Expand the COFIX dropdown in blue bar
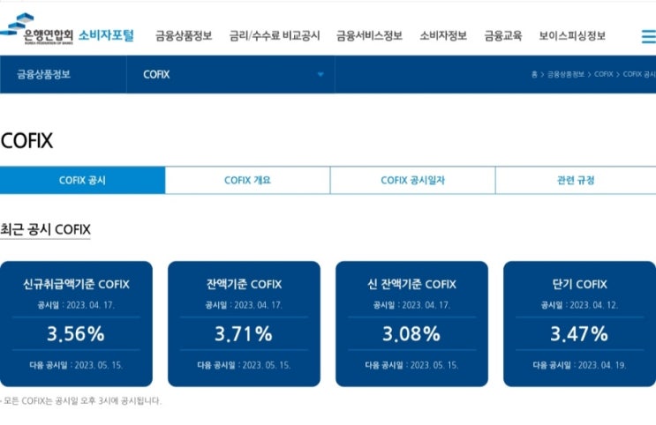Viewport: 656px width, 425px height. pyautogui.click(x=230, y=74)
